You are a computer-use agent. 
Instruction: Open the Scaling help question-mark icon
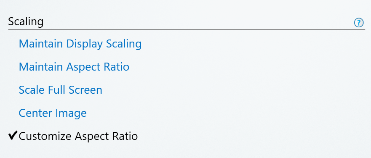pyautogui.click(x=359, y=23)
